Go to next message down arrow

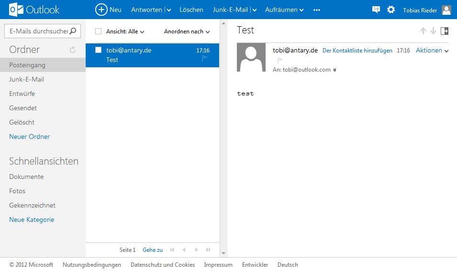point(434,31)
